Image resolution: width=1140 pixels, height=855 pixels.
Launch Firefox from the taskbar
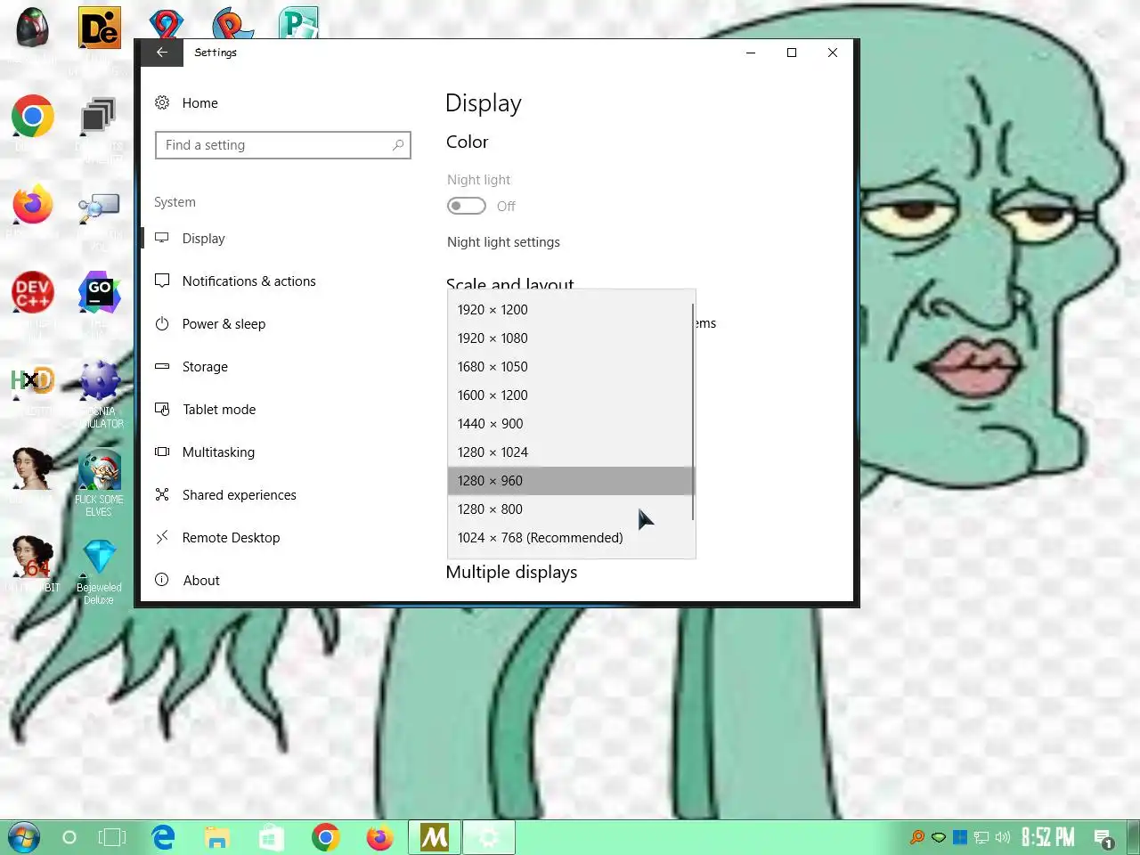379,838
